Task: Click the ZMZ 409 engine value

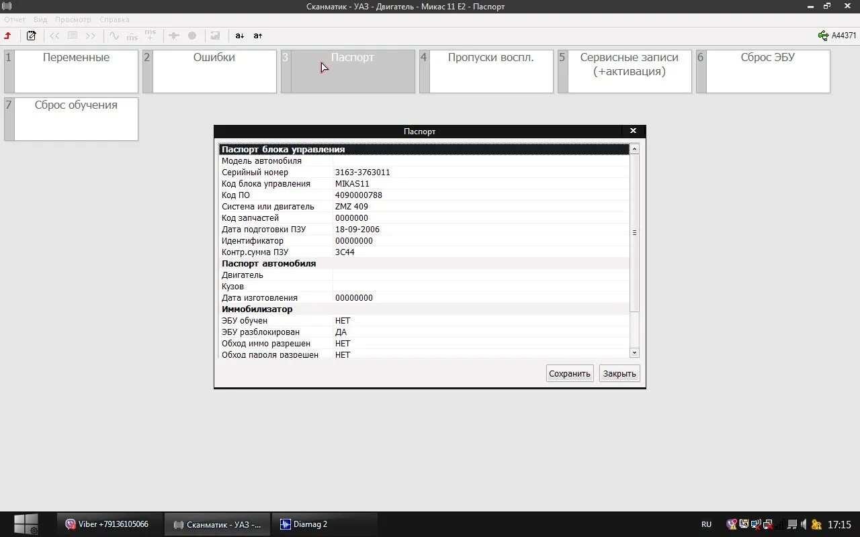Action: [x=351, y=207]
